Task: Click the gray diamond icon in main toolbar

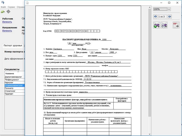Action: click(x=8, y=11)
